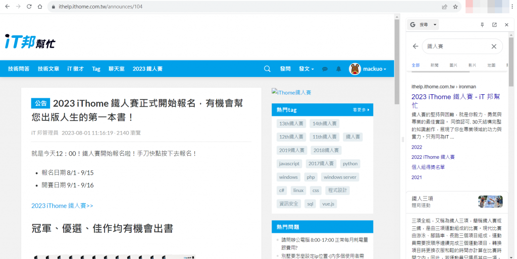Open the 2021 sitelink in results
Viewport: 517px width, 259px height.
(x=417, y=177)
